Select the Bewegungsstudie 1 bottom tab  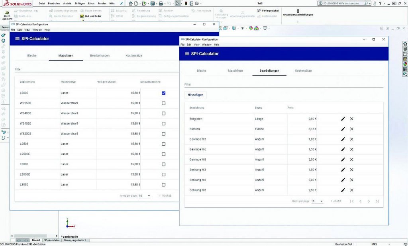click(x=75, y=240)
